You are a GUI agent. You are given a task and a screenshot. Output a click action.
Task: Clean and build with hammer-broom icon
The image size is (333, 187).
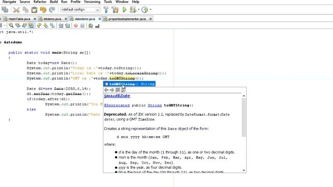point(115,10)
